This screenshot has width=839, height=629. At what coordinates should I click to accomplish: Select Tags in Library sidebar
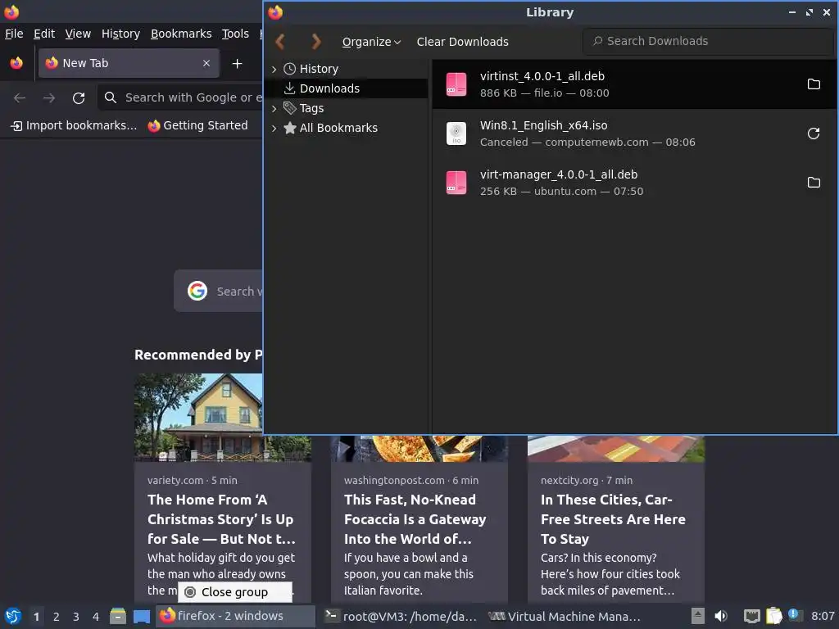coord(311,108)
